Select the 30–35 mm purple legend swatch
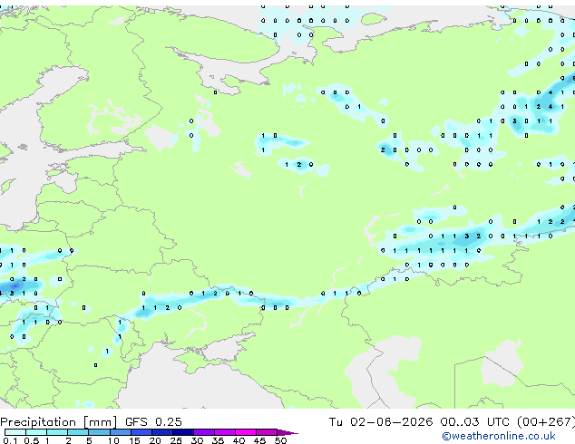Viewport: 575px width, 444px height. (x=203, y=432)
